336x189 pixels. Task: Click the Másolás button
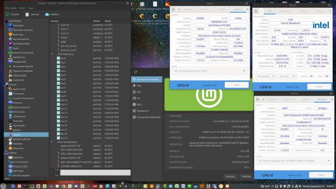(x=230, y=176)
